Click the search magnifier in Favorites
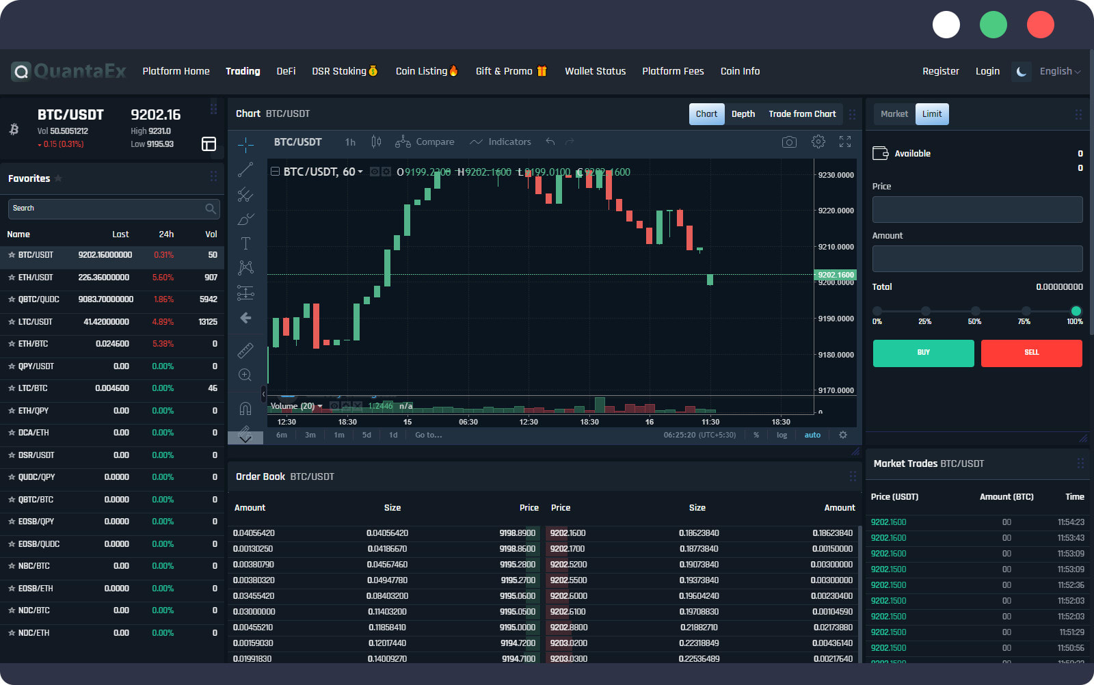Image resolution: width=1094 pixels, height=685 pixels. coord(211,209)
